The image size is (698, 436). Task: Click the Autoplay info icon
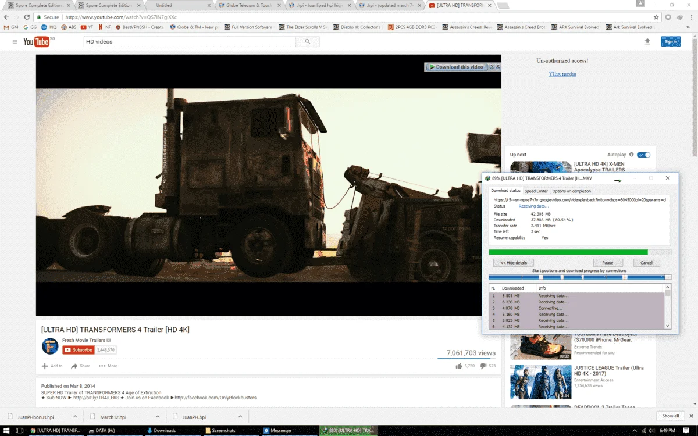(x=631, y=155)
